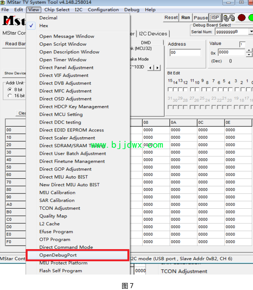The image size is (253, 290).
Task: Choose Decimal in the View menu
Action: pyautogui.click(x=78, y=18)
